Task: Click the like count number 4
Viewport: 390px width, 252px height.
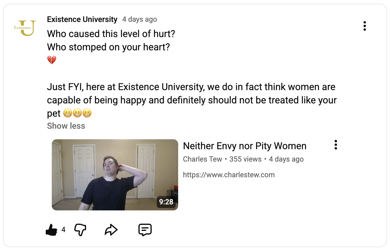Action: (x=63, y=230)
